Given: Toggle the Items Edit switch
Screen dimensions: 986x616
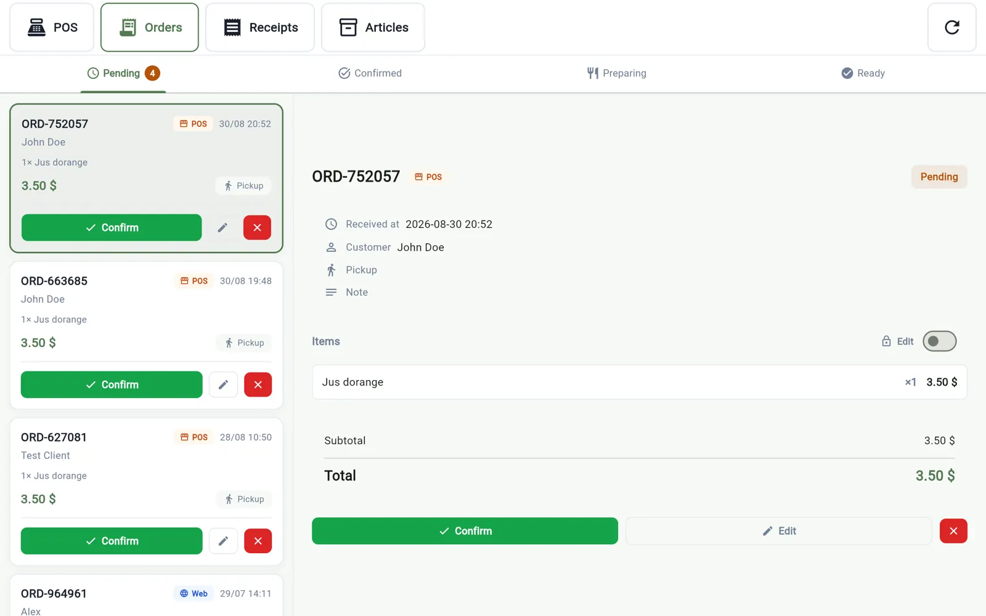Looking at the screenshot, I should 939,341.
